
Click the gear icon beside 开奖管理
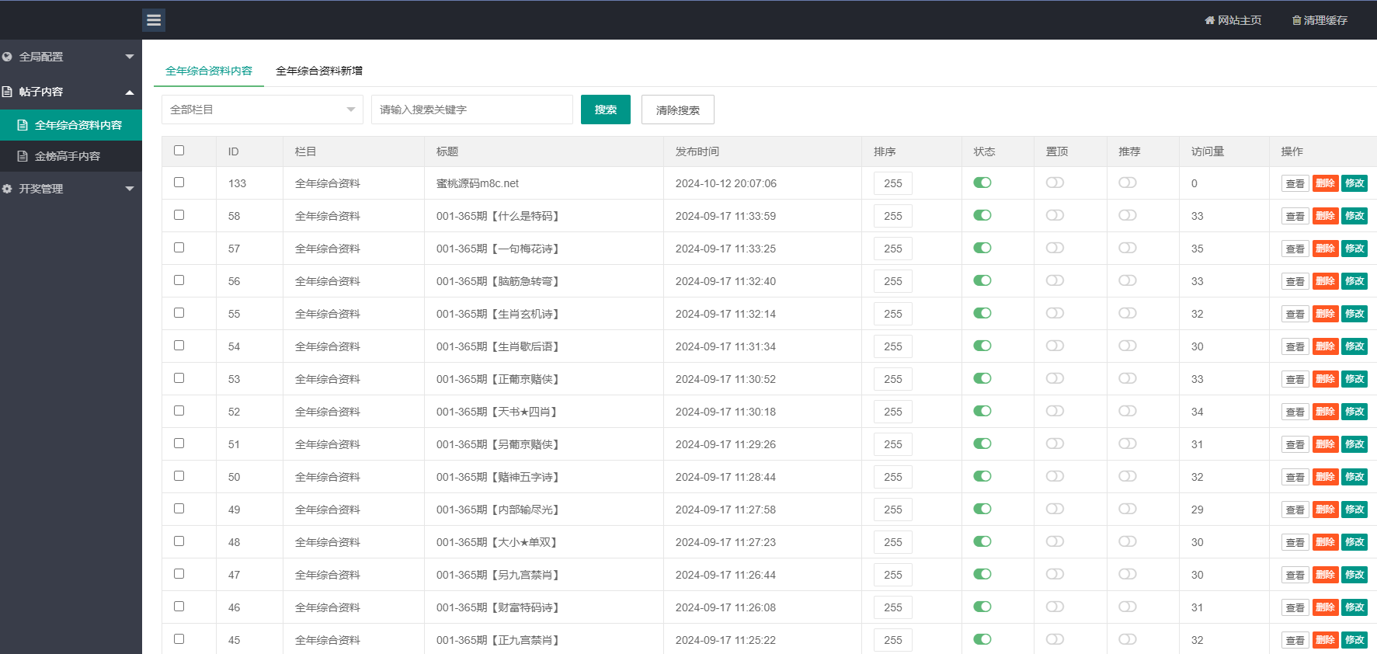(7, 189)
